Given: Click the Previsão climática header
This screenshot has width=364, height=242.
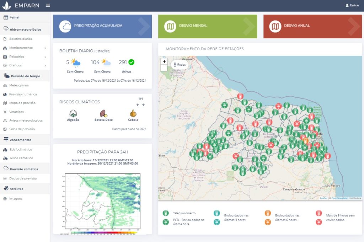Looking at the screenshot, I should tap(25, 169).
